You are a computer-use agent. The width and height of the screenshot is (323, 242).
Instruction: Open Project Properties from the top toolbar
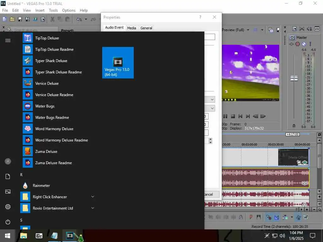(x=43, y=19)
